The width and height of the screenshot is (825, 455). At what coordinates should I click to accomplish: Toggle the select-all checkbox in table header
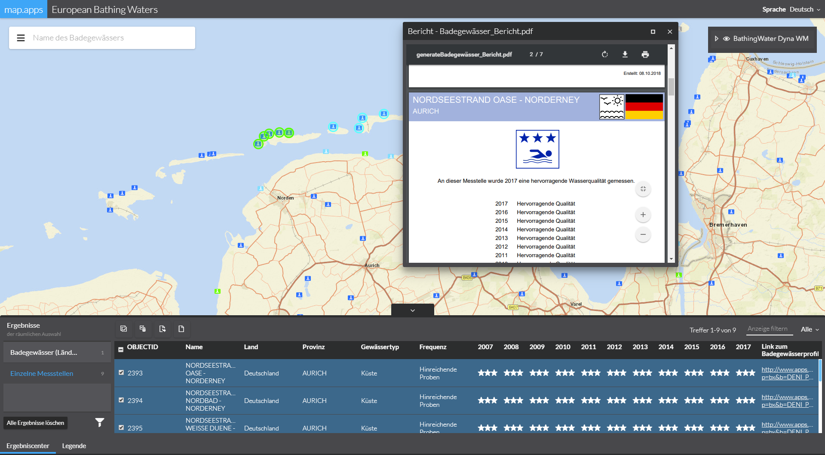tap(121, 350)
